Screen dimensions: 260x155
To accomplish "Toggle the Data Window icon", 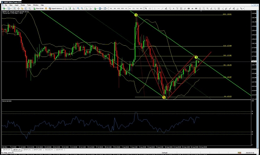I will (18, 8).
